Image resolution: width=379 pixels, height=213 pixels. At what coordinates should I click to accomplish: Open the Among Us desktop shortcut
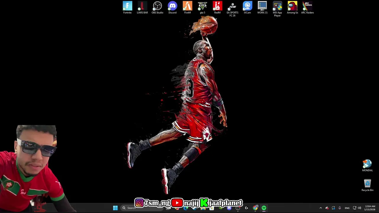click(292, 8)
